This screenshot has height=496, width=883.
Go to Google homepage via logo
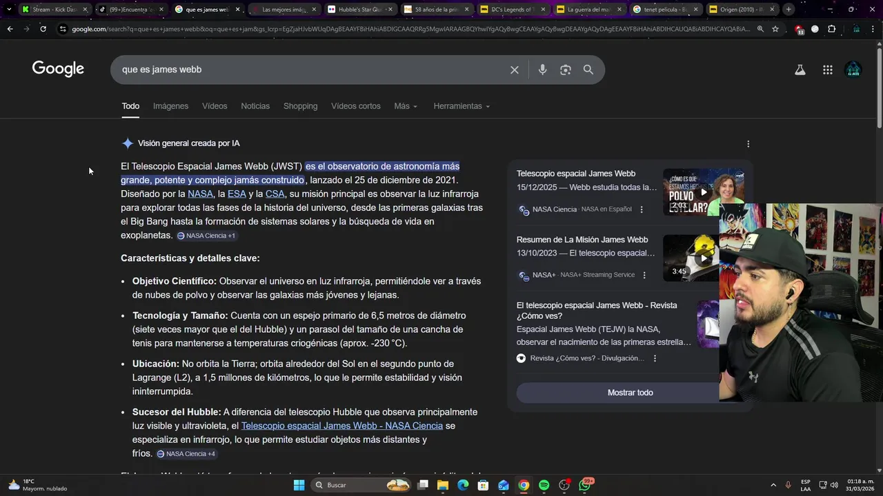58,69
